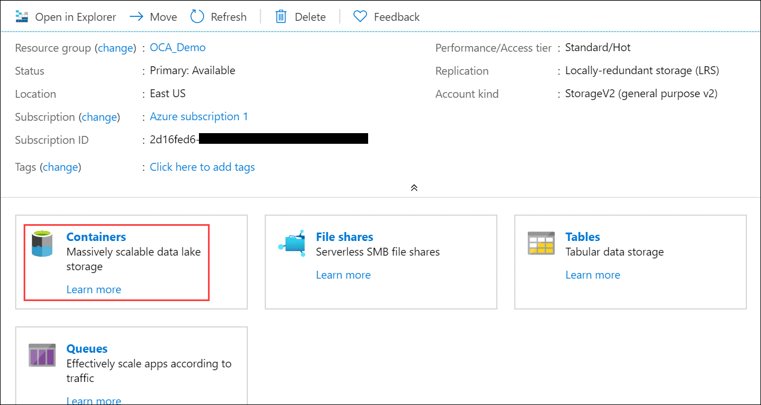Change the subscription

[99, 117]
